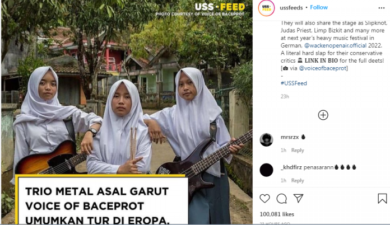Open ussfeeds profile picture
390x225 pixels.
266,8
